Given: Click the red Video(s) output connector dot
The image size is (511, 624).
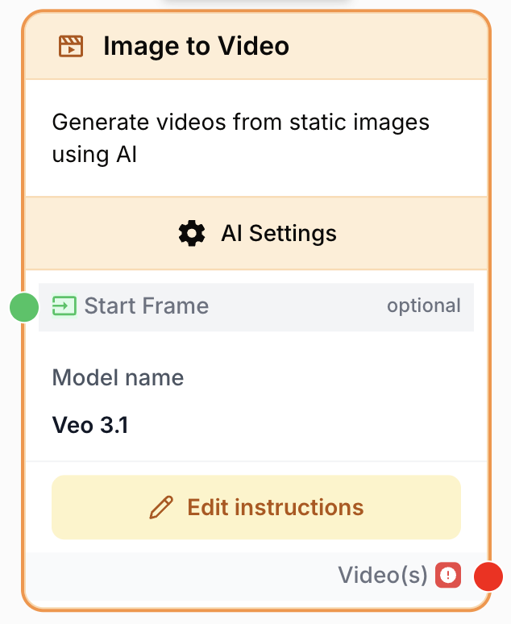Looking at the screenshot, I should pyautogui.click(x=488, y=576).
